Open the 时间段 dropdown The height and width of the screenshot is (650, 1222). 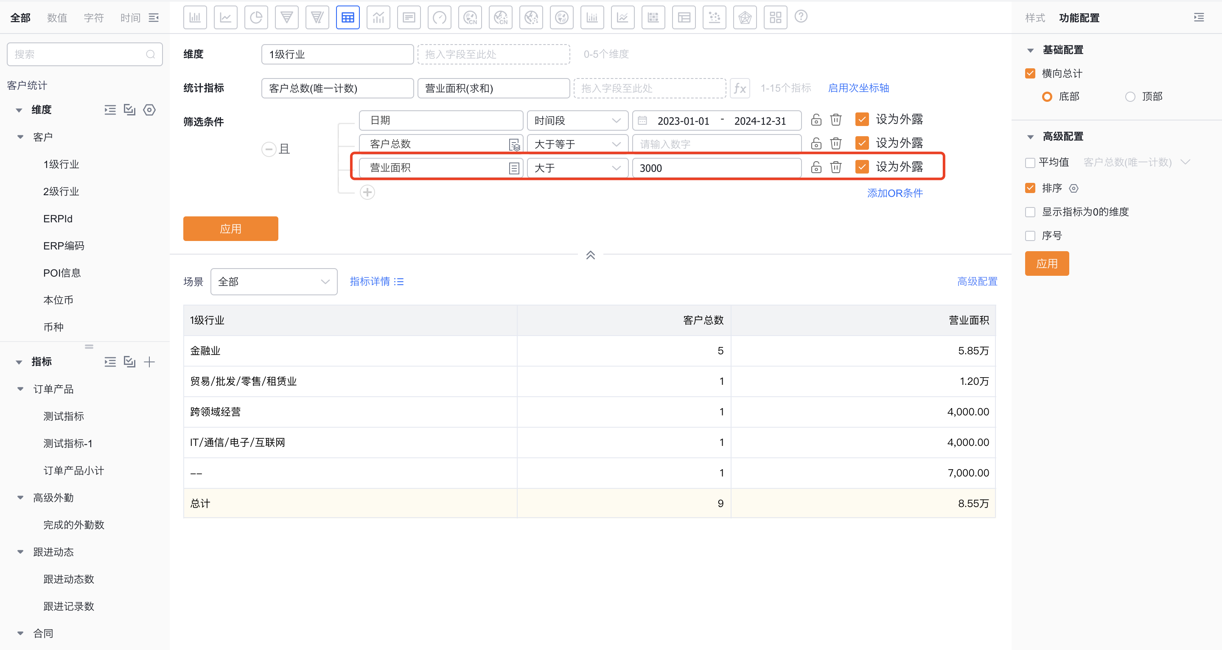pyautogui.click(x=577, y=120)
